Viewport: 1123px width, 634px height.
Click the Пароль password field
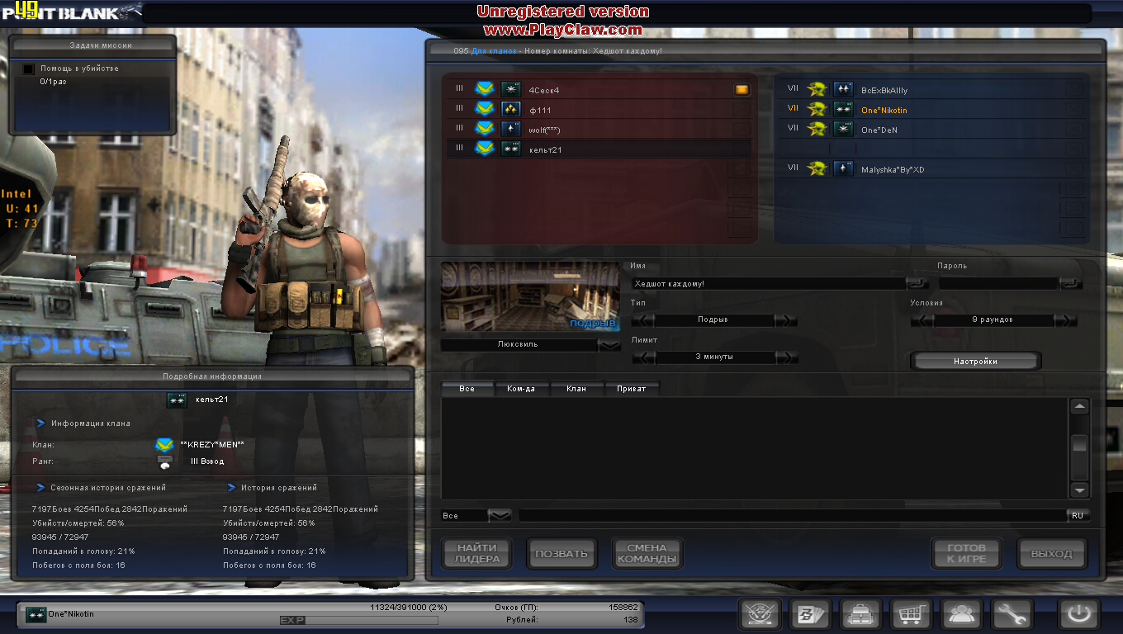[998, 283]
